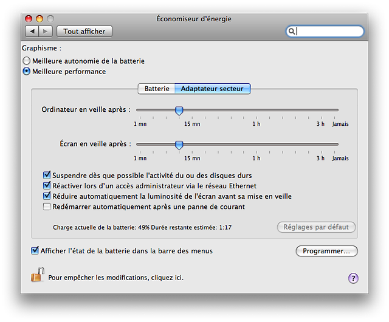The image size is (389, 322).
Task: Open the Programmer… scheduling button
Action: tap(326, 251)
